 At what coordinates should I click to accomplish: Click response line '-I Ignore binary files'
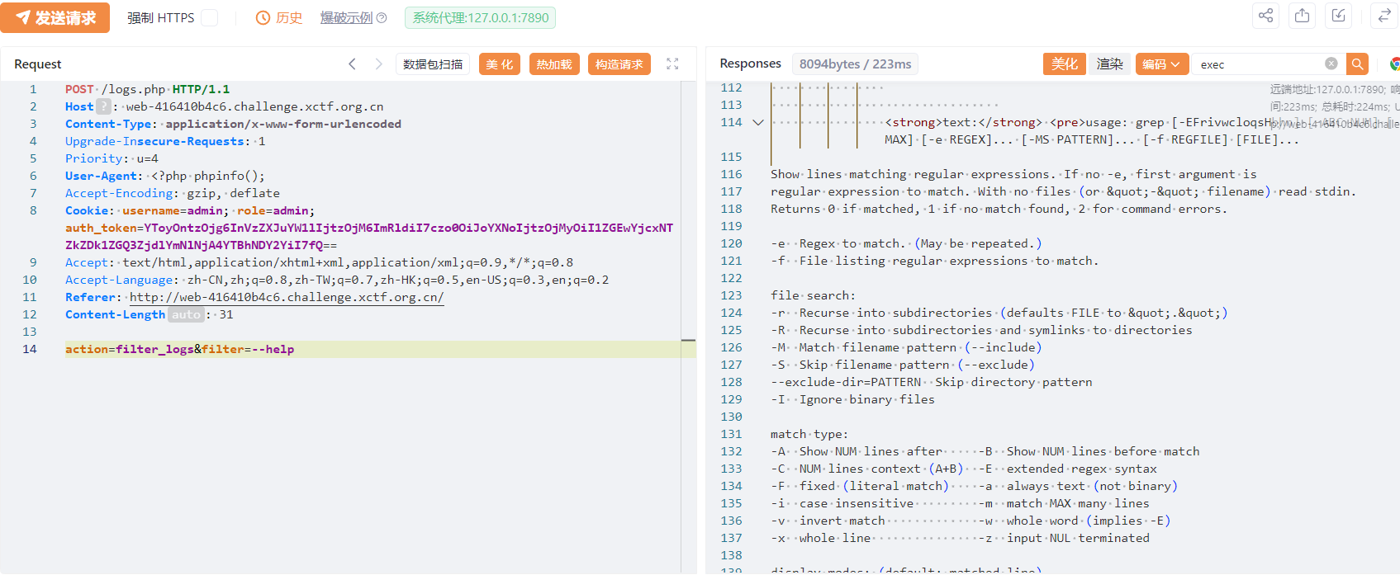point(852,399)
